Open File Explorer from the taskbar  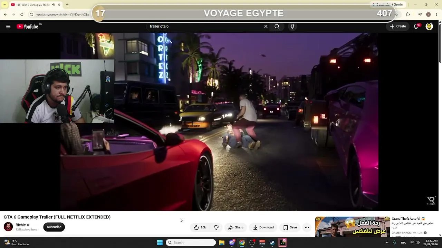(x=222, y=242)
